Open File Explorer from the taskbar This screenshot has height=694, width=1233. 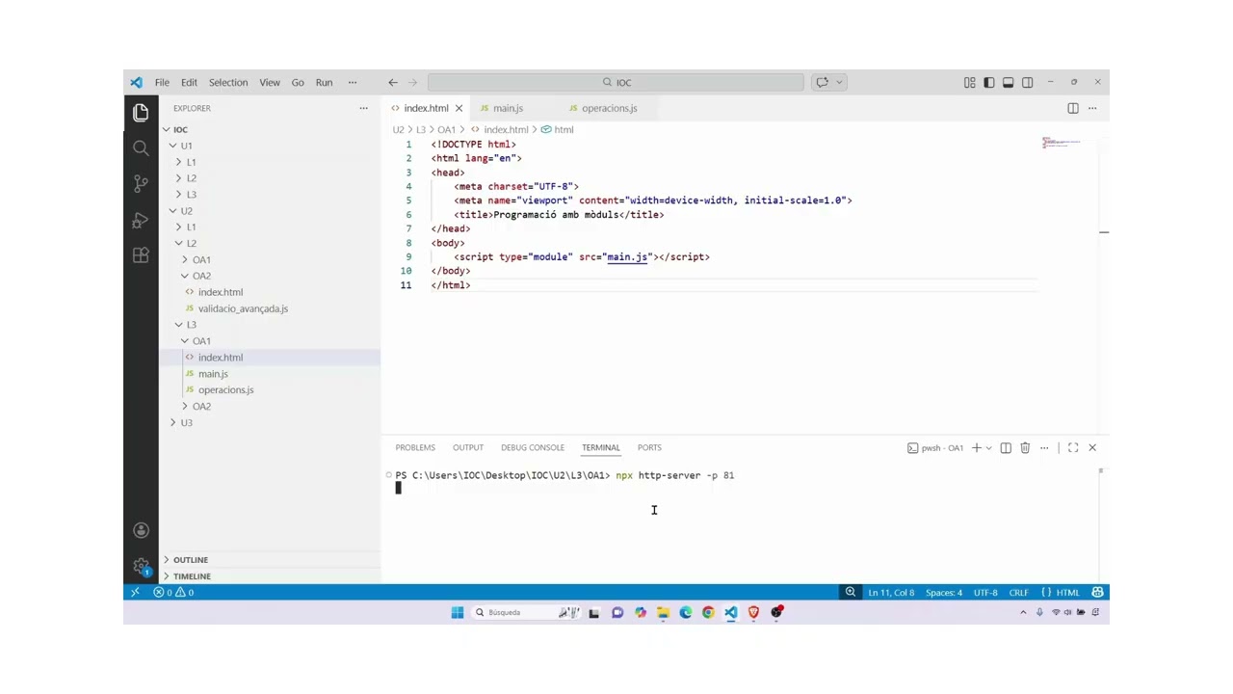(663, 612)
